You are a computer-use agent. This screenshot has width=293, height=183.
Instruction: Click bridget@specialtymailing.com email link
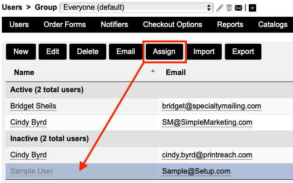click(211, 106)
